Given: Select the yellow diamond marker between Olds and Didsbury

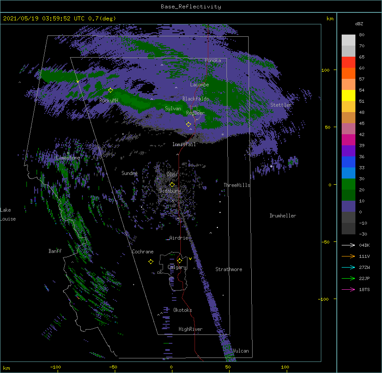Looking at the screenshot, I should (x=172, y=184).
